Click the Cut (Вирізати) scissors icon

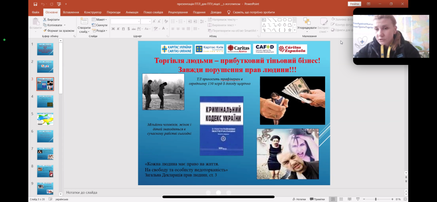tap(45, 20)
